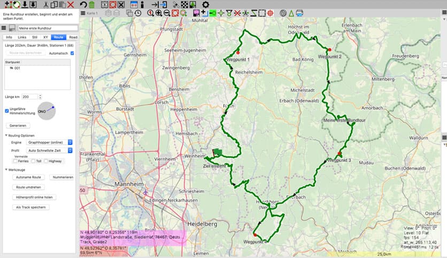Zoom out with the minus magnifier
This screenshot has height=258, width=447.
(x=167, y=13)
